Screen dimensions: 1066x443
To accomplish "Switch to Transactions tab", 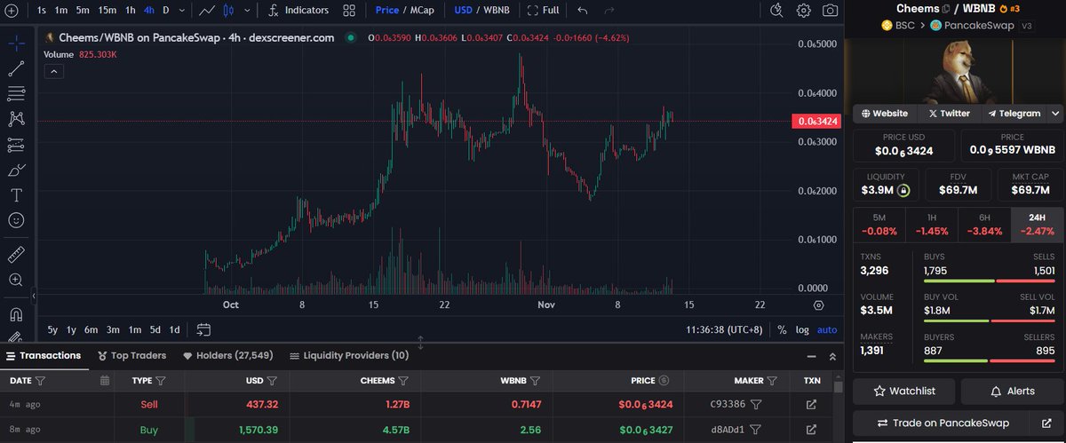I will pos(44,355).
